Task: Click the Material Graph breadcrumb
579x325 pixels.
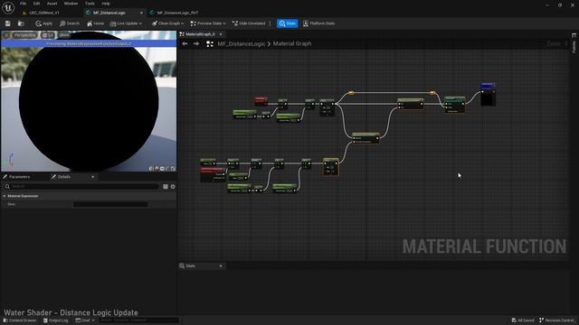Action: point(292,43)
